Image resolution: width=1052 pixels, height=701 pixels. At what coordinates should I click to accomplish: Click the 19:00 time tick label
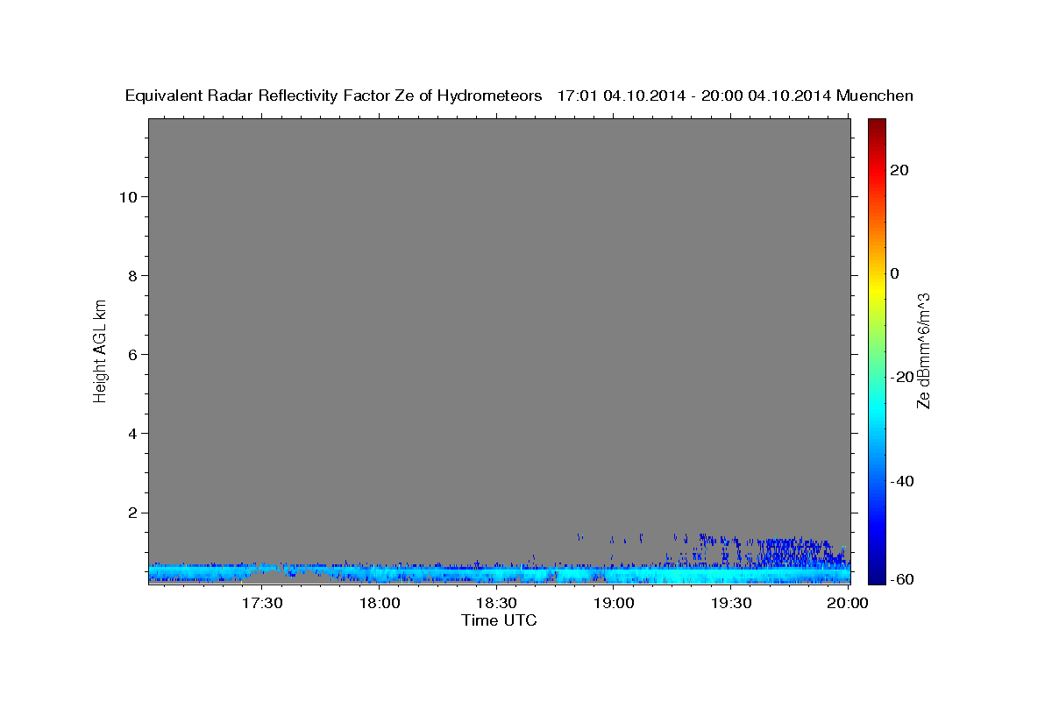pos(614,604)
